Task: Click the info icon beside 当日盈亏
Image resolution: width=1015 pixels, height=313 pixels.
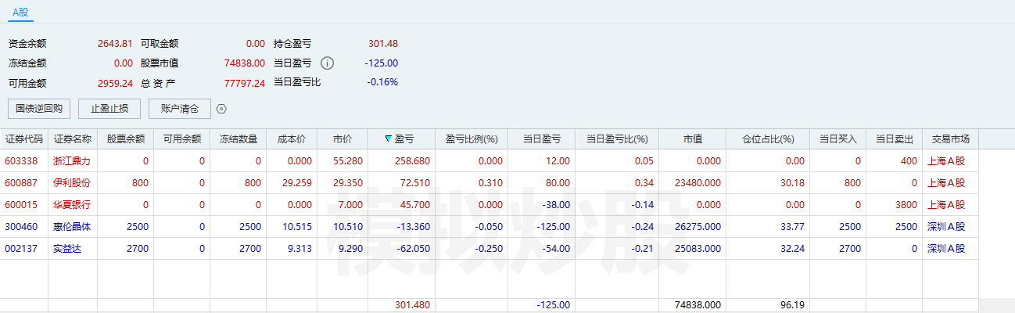Action: (328, 63)
